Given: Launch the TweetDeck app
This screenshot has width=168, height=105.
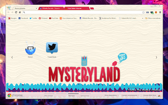Looking at the screenshot, I should (52, 50).
